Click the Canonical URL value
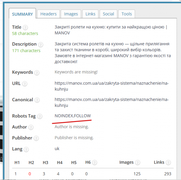The image size is (181, 180). pyautogui.click(x=112, y=102)
